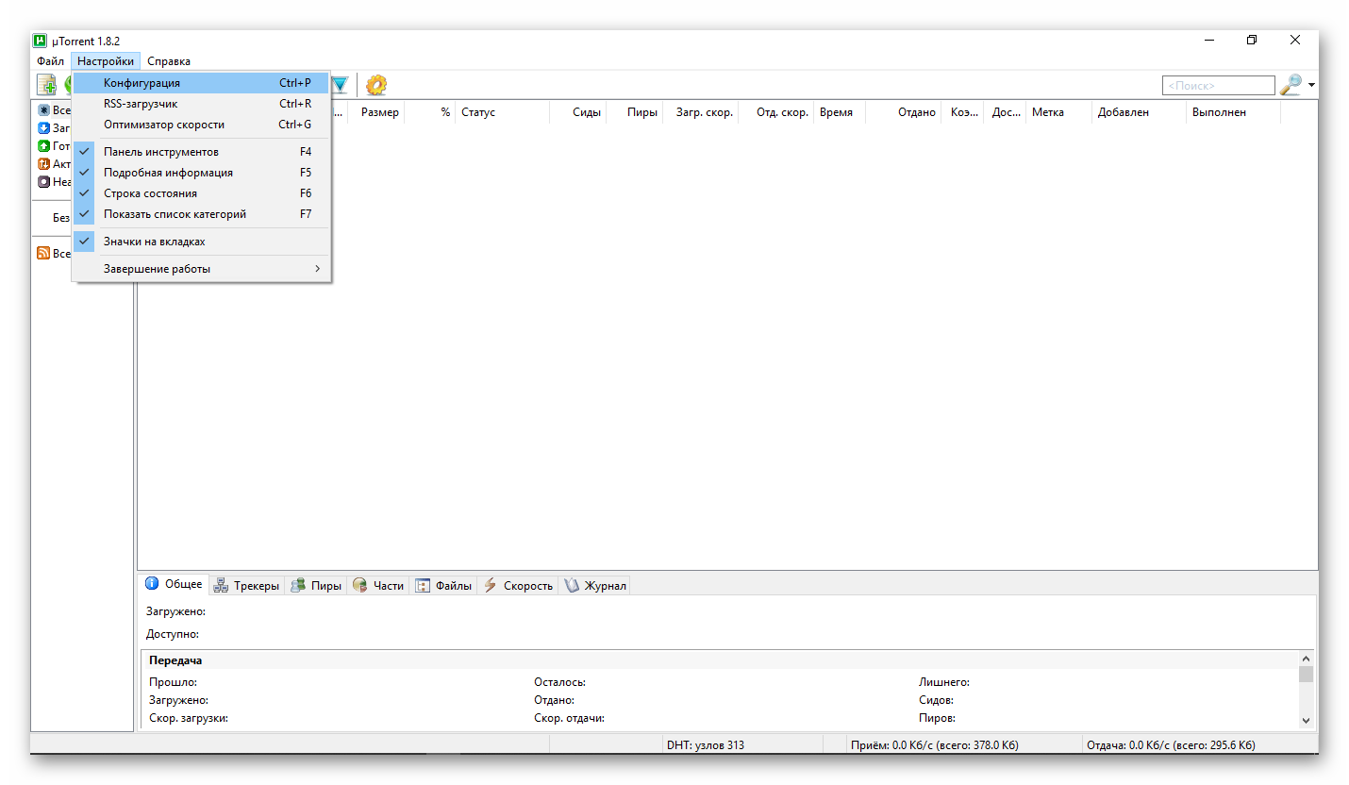1349x785 pixels.
Task: Open the Конфигурация menu entry
Action: click(201, 83)
